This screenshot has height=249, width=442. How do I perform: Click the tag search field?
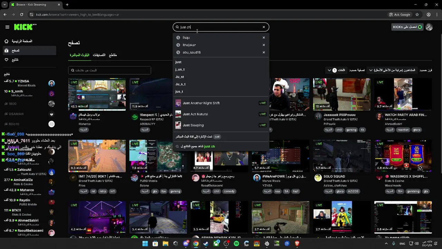[x=109, y=70]
